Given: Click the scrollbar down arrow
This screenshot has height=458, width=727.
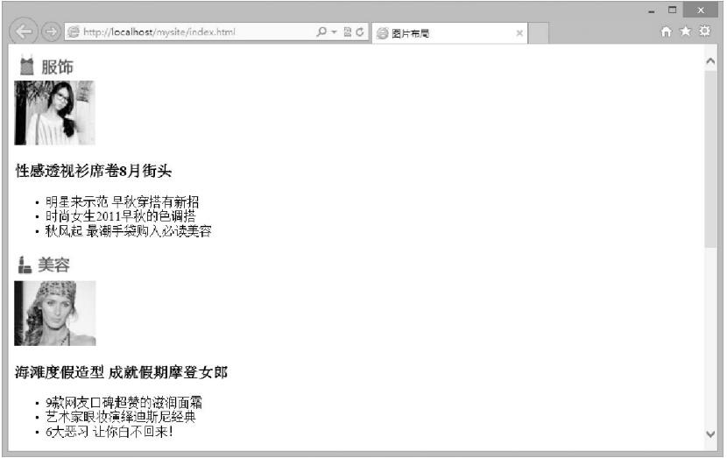Looking at the screenshot, I should (709, 433).
